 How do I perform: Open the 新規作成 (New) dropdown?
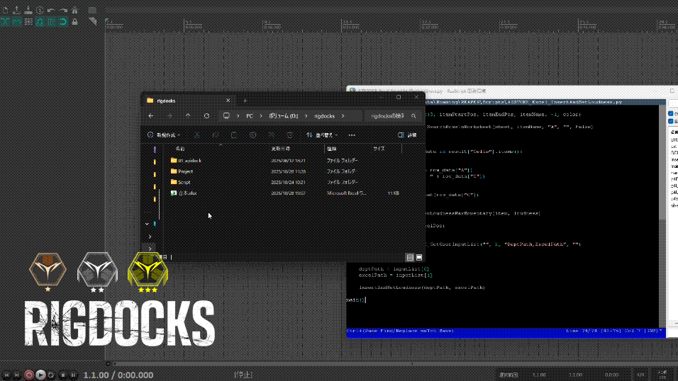point(164,135)
